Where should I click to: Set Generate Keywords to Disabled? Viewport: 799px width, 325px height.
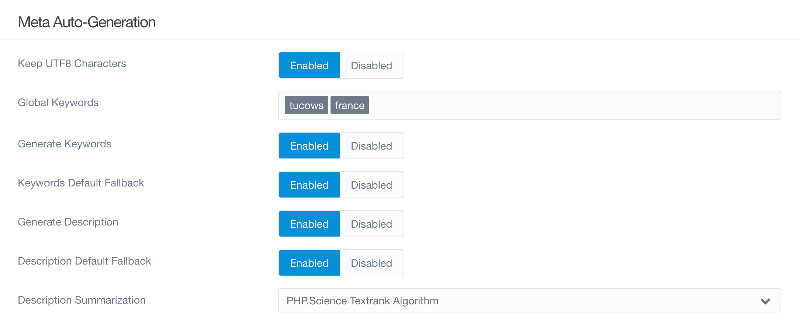371,146
